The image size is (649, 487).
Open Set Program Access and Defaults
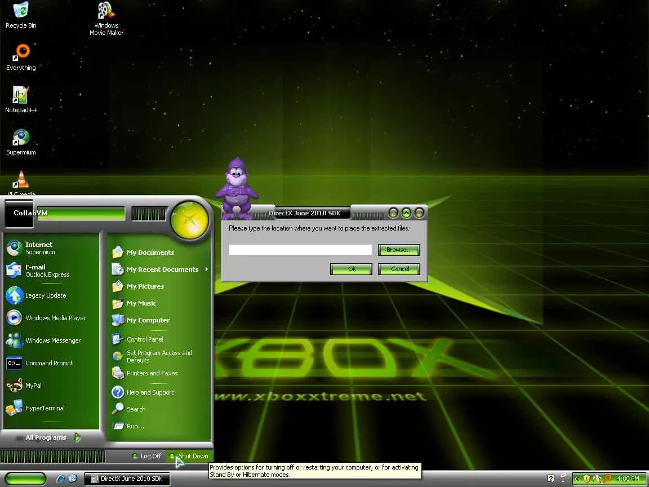point(159,356)
